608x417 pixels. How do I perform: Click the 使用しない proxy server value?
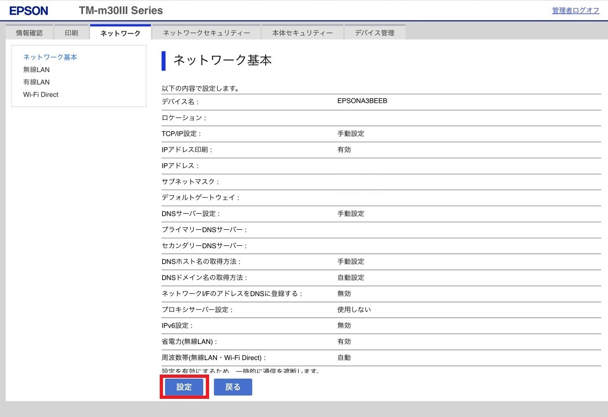coord(354,309)
